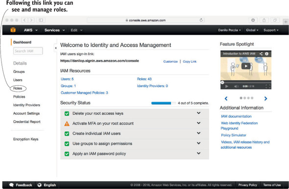The width and height of the screenshot is (289, 189).
Task: Open the video info icon
Action: coord(266,54)
